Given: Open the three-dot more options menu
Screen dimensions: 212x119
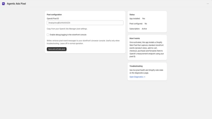Looking at the screenshot, I should 208,4.
